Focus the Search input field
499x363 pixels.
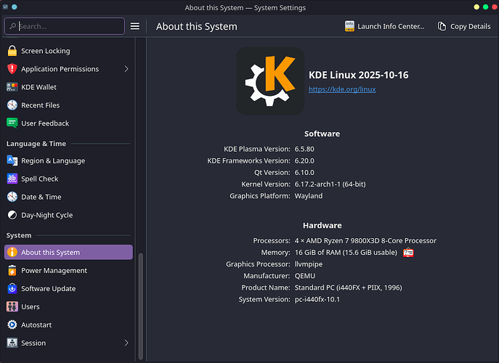69,26
